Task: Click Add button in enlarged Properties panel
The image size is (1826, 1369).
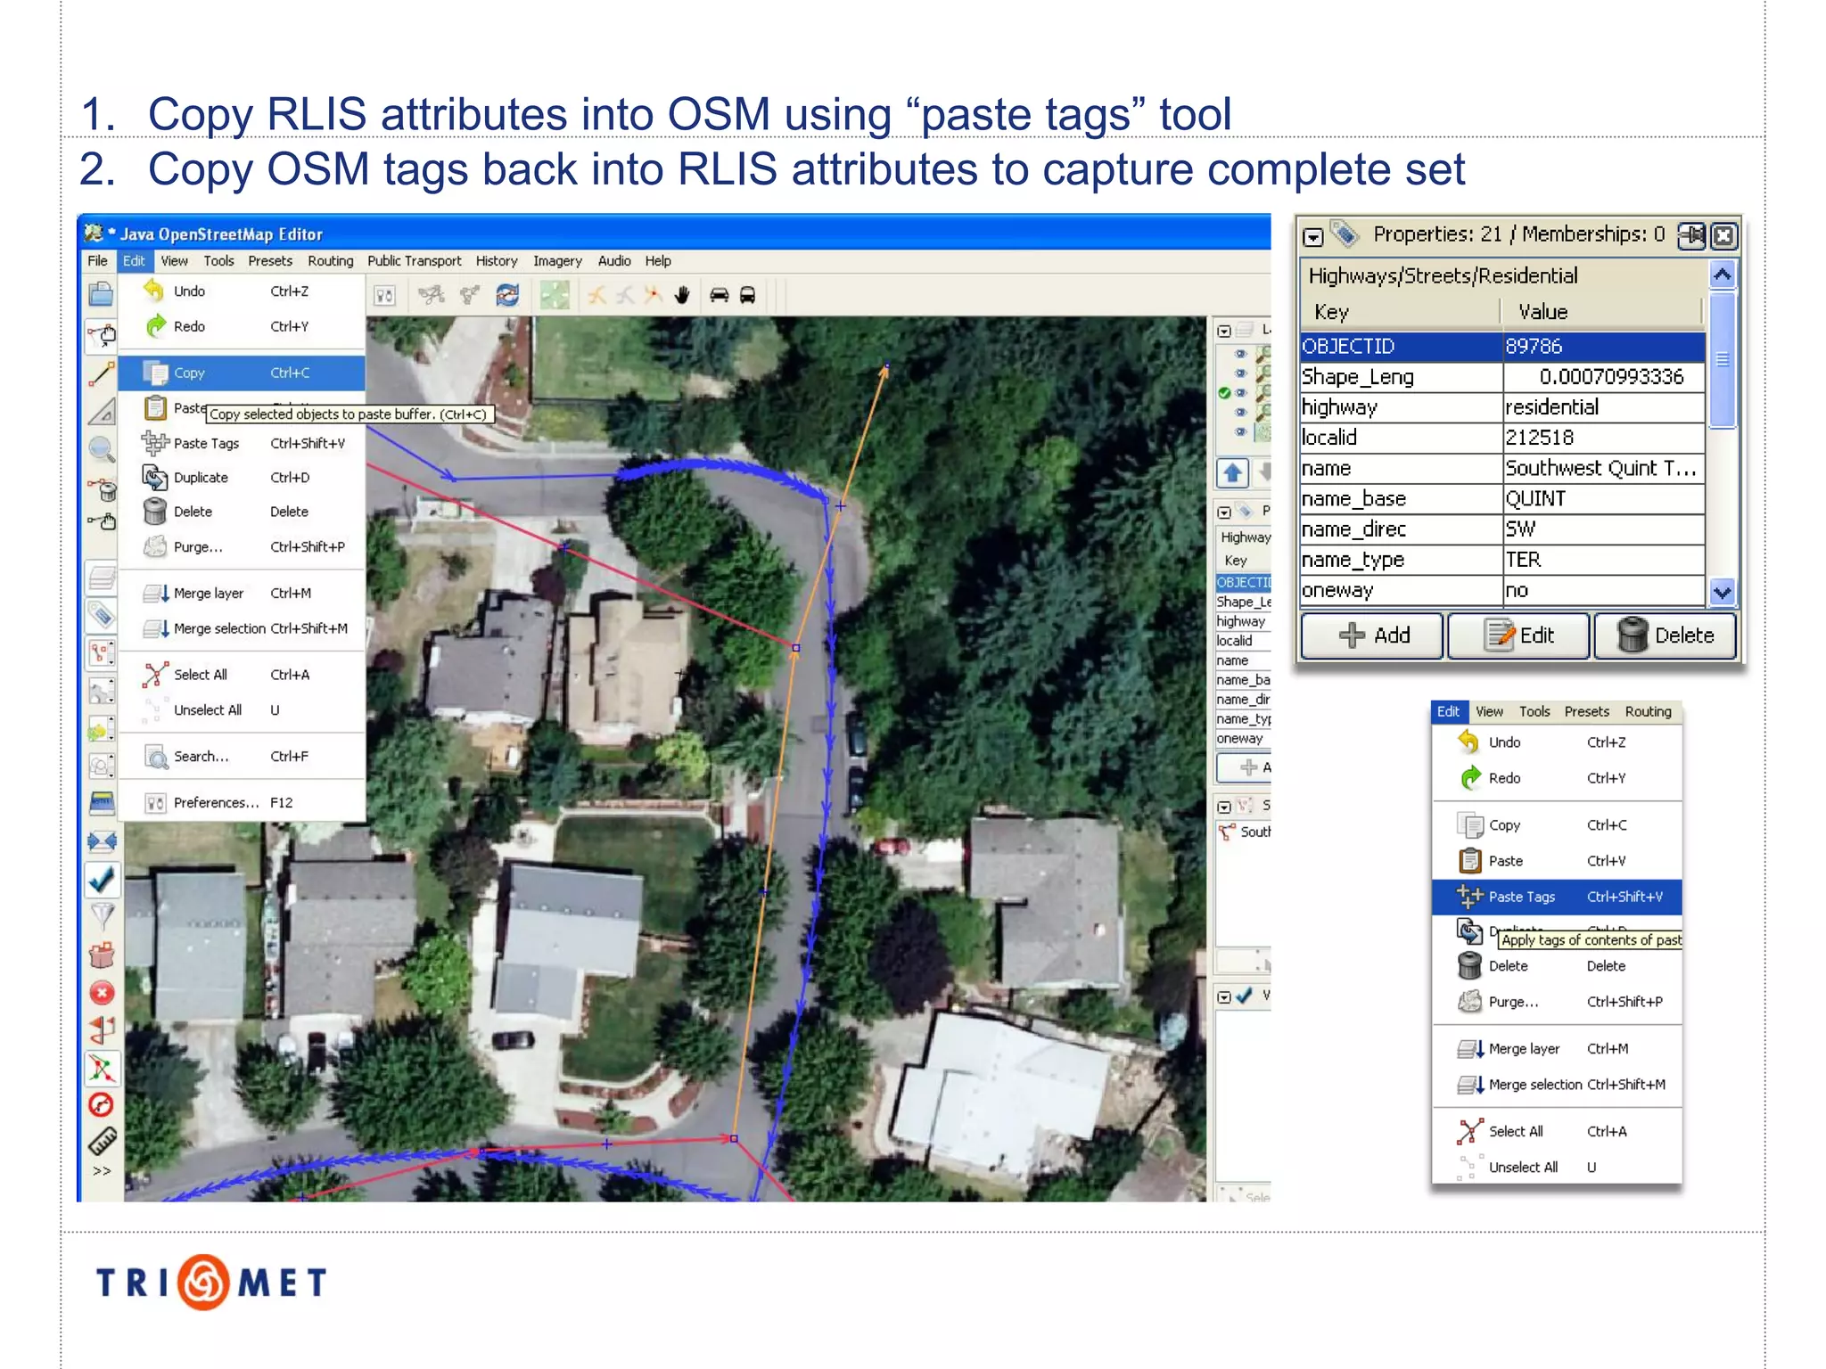Action: click(1371, 635)
